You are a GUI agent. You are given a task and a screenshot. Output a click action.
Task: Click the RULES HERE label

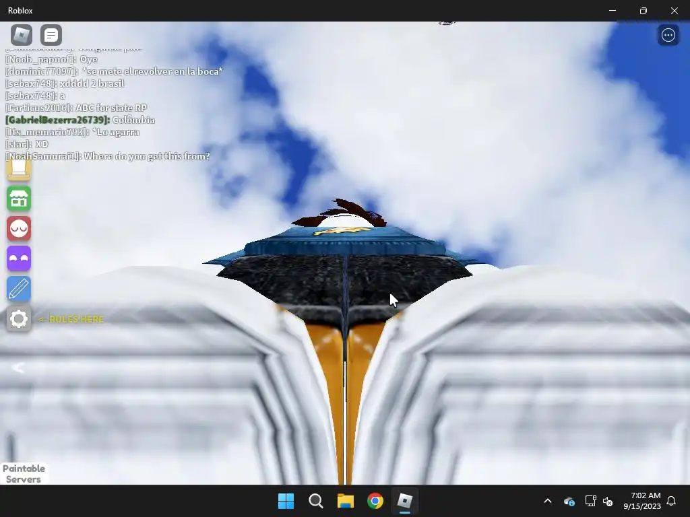[x=71, y=319]
